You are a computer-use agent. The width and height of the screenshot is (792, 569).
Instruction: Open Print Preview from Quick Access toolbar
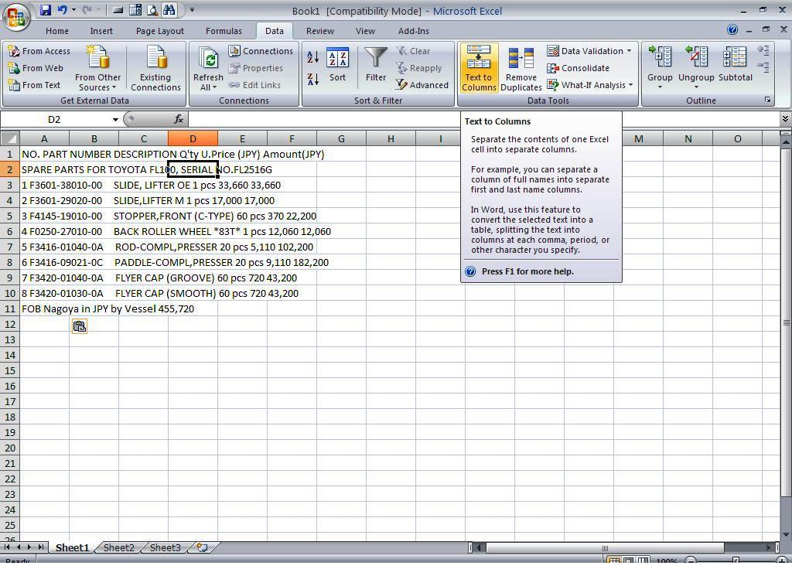152,10
